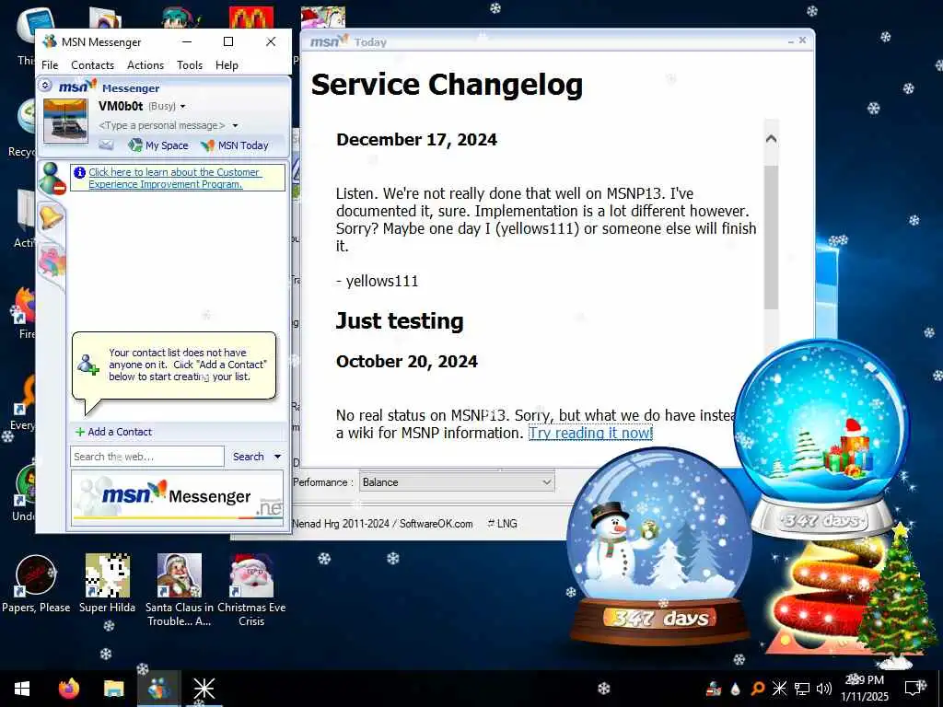This screenshot has width=943, height=707.
Task: Click the white snowflake tray icon
Action: coord(779,689)
